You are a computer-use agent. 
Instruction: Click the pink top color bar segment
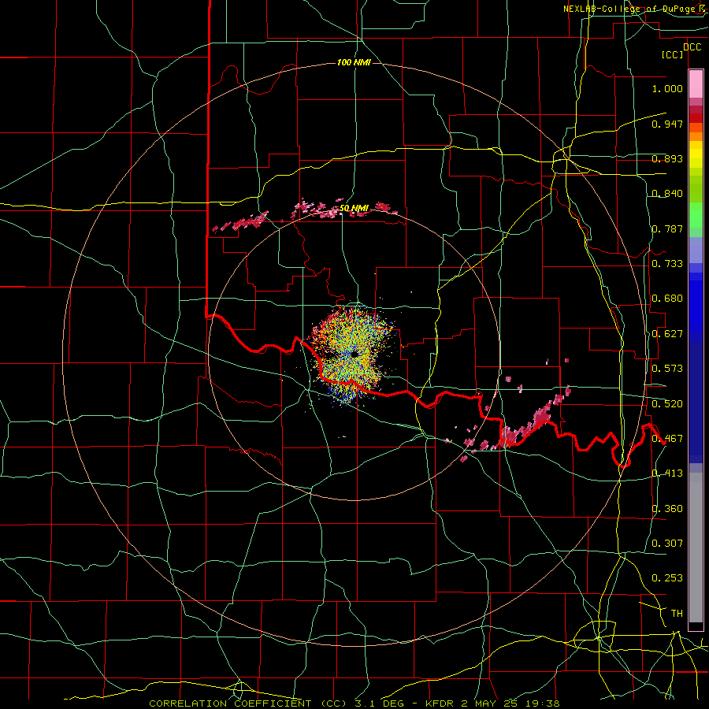coord(696,84)
